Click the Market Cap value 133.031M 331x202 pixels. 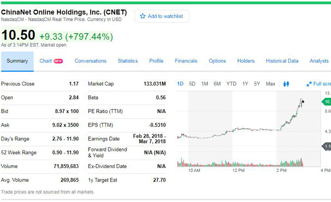pos(155,84)
